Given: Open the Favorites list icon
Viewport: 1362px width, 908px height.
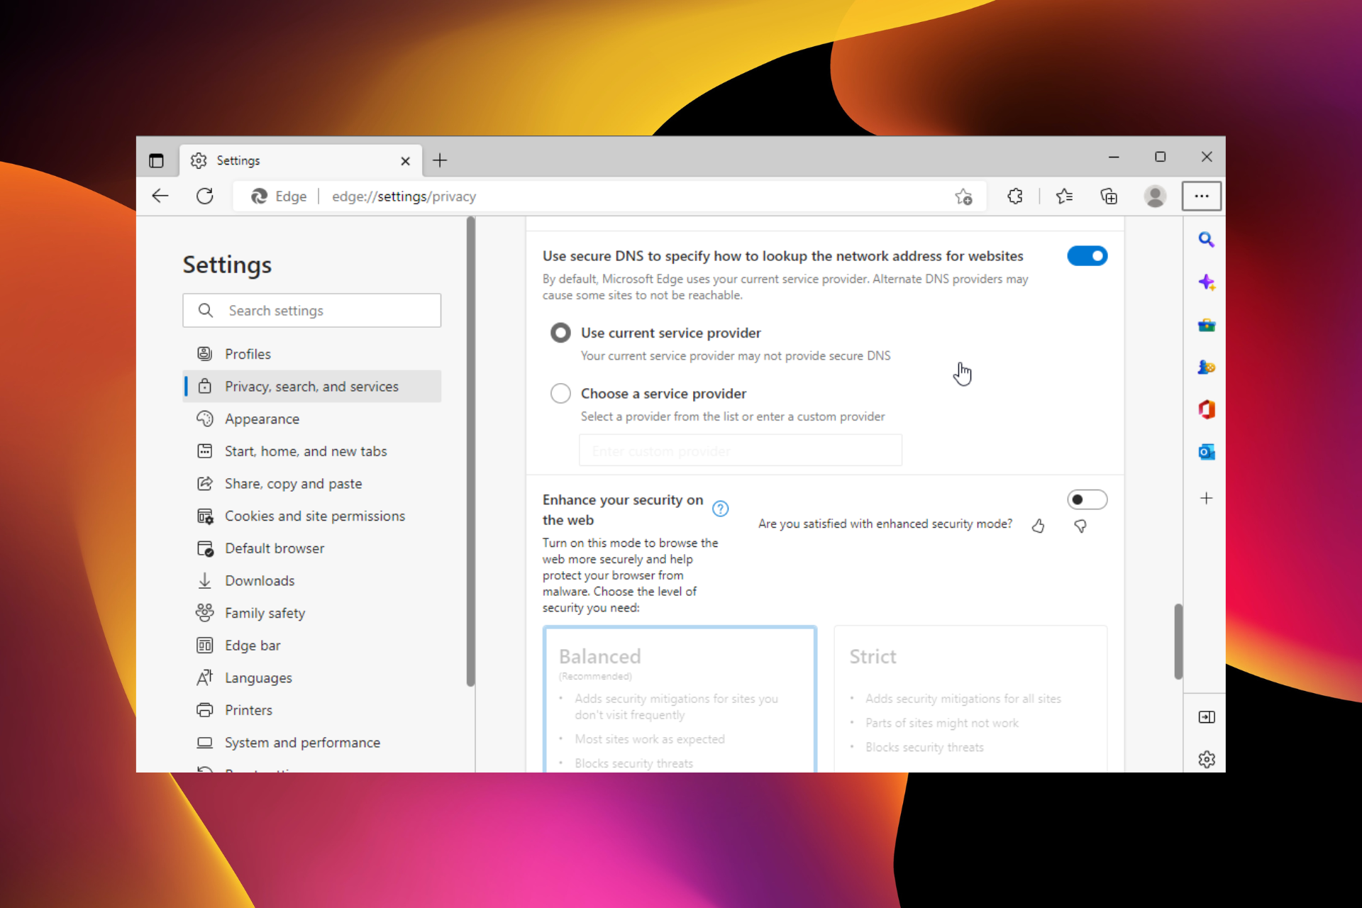Looking at the screenshot, I should point(1064,196).
